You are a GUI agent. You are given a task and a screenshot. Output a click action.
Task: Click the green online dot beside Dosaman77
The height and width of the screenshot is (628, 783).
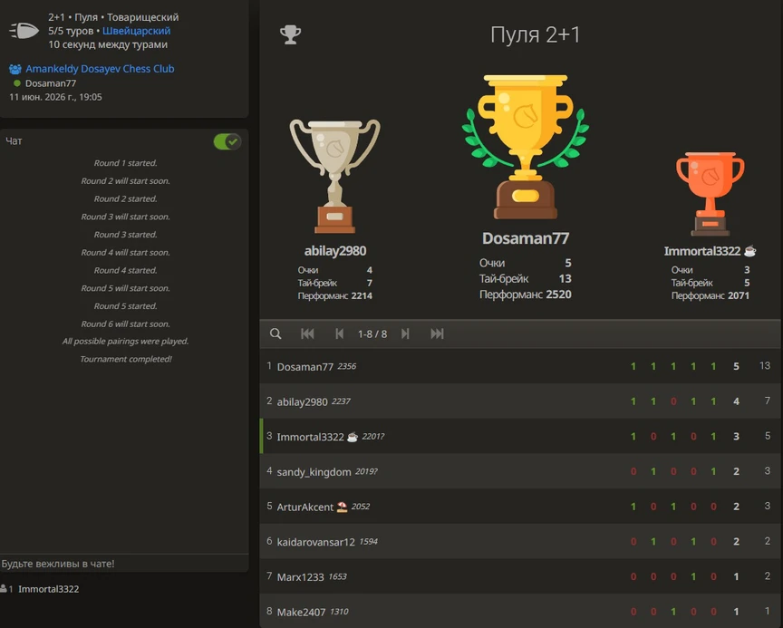pos(17,82)
